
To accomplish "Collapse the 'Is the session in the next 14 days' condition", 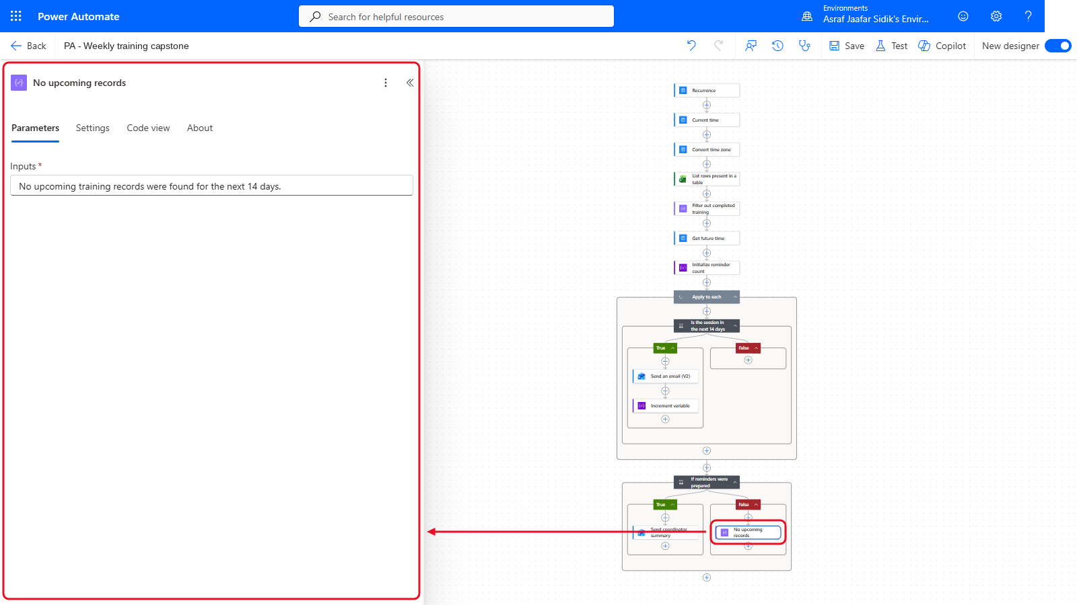I will click(x=735, y=326).
